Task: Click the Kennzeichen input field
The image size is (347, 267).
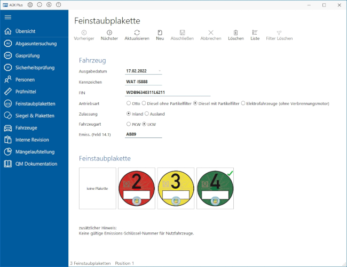Action: pos(143,82)
